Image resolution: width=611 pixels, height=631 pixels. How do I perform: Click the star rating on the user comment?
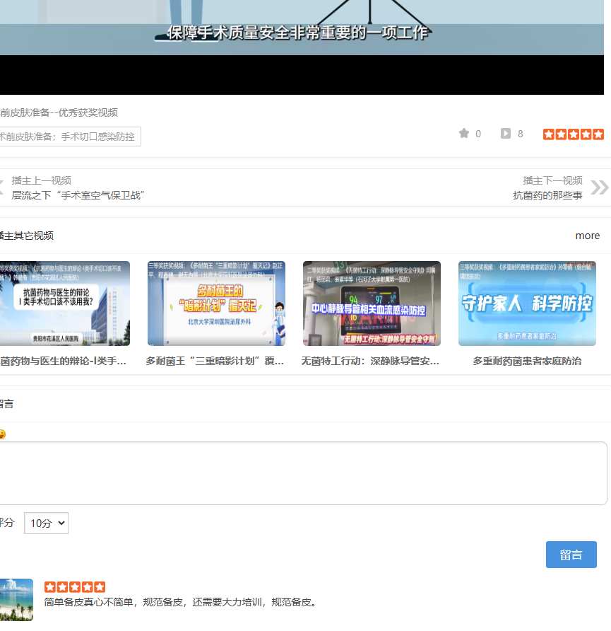73,586
